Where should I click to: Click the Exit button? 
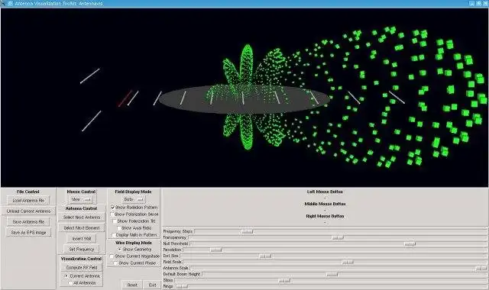coord(153,285)
